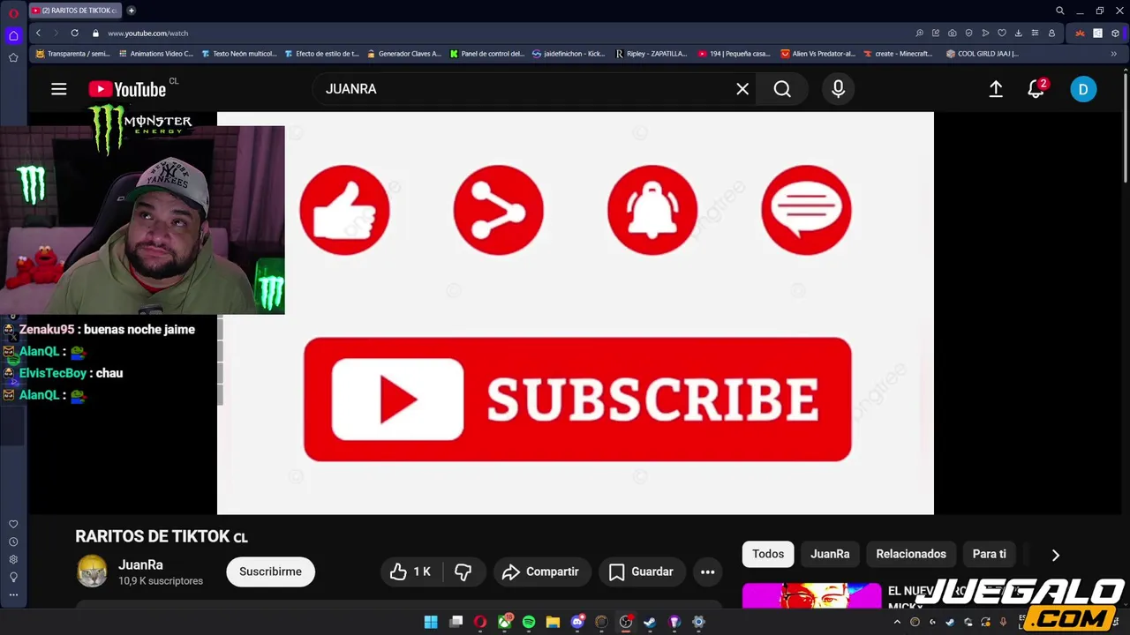1130x635 pixels.
Task: Select the Para ti filter chip
Action: click(989, 554)
